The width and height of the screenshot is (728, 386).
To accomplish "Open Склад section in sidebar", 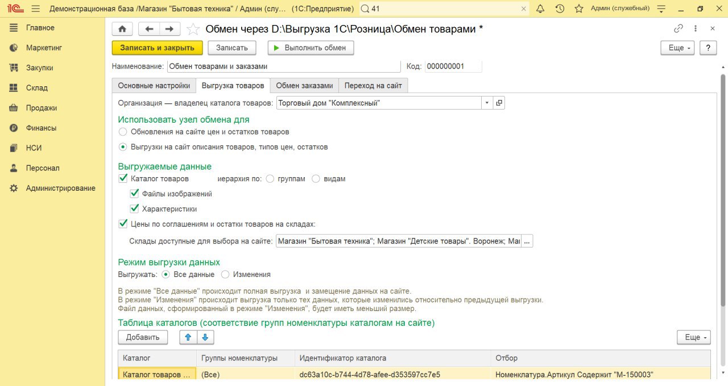I will [52, 88].
